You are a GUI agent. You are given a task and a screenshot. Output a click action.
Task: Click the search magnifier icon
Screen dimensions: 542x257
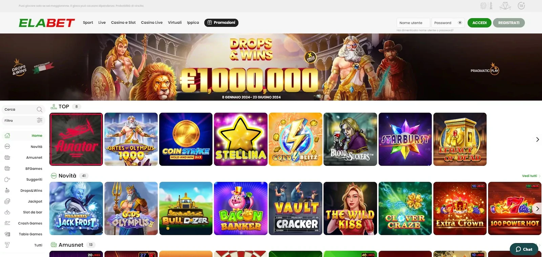(x=39, y=110)
